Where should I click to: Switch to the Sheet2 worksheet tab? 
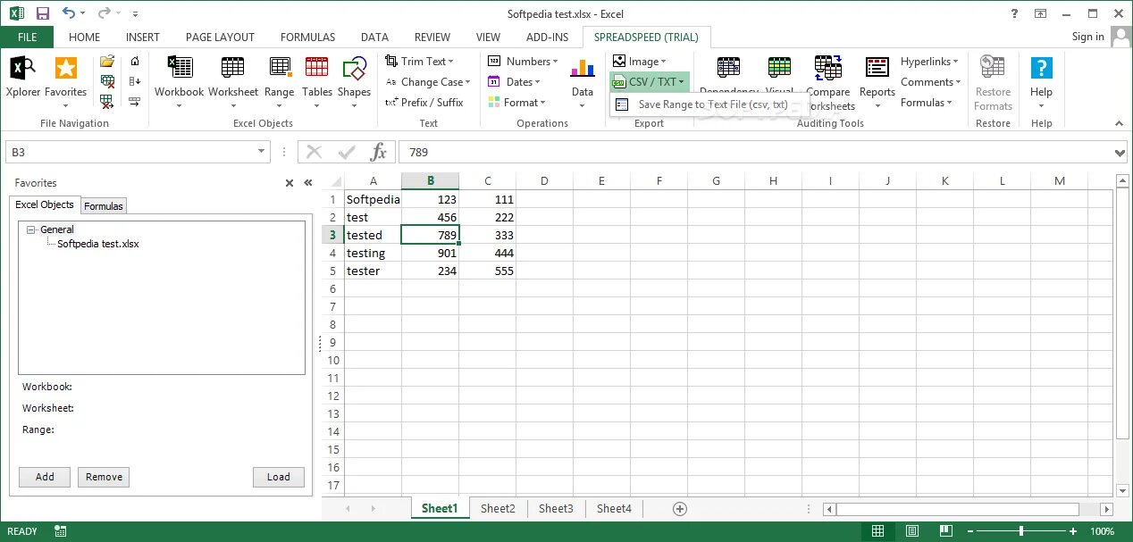pyautogui.click(x=498, y=509)
